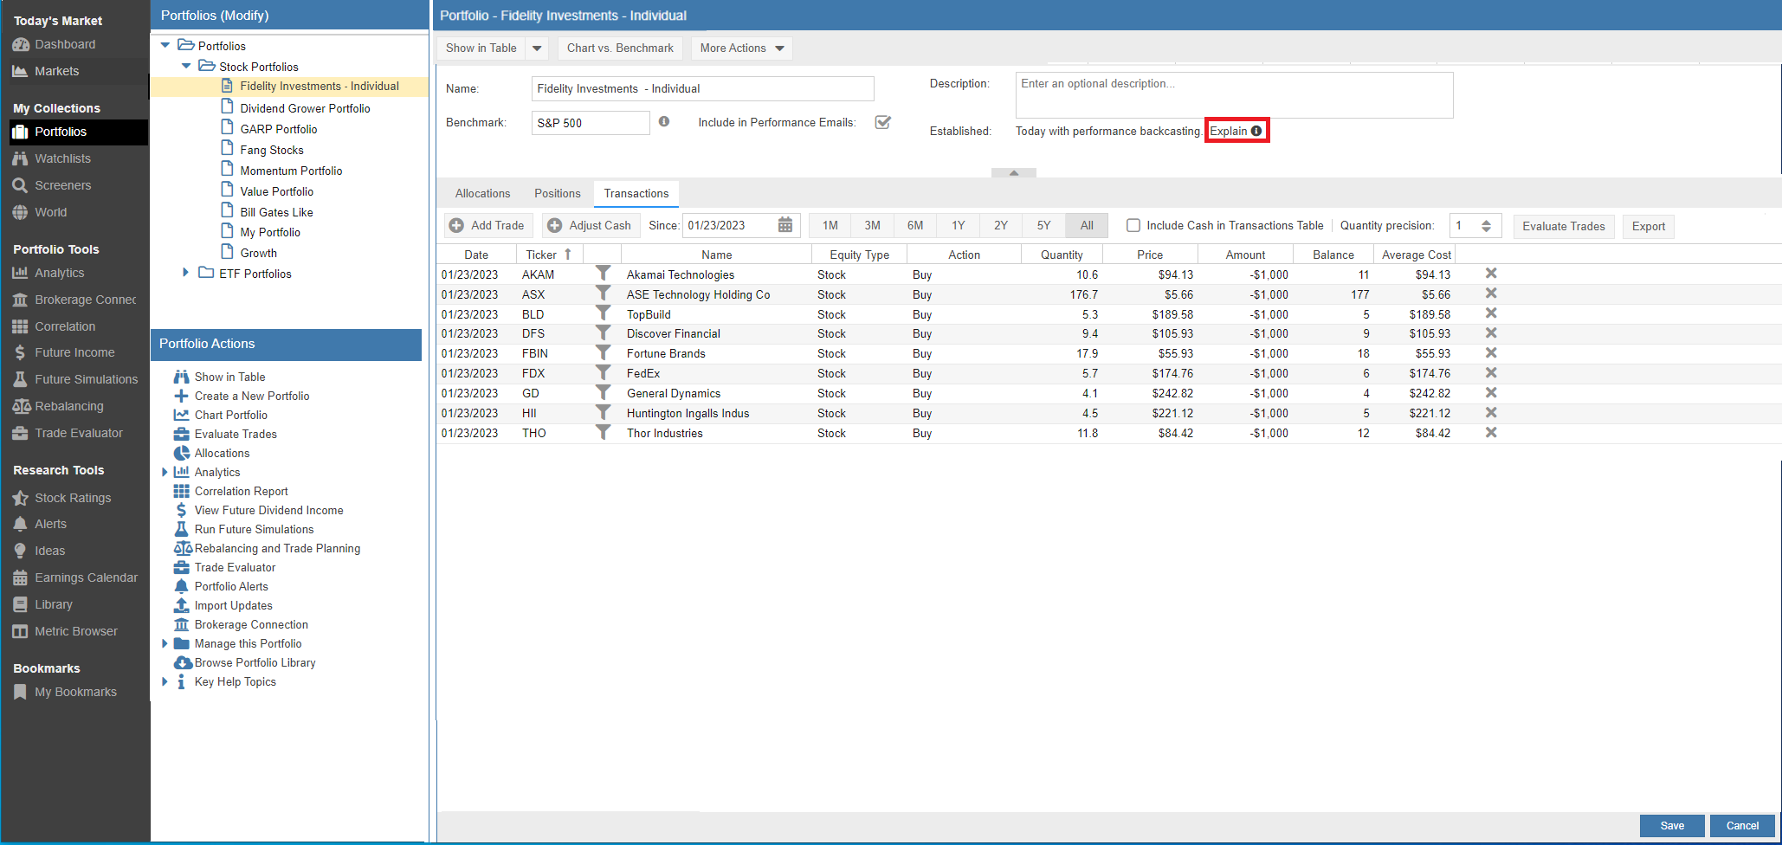Screen dimensions: 1782x845
Task: Click the filter icon in AKAM row
Action: 603,274
